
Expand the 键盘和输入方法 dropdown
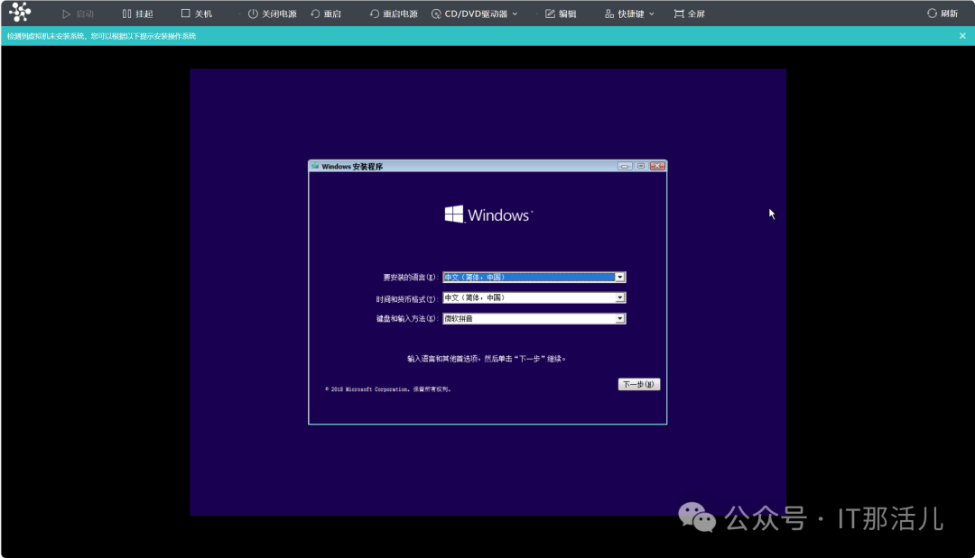point(620,318)
